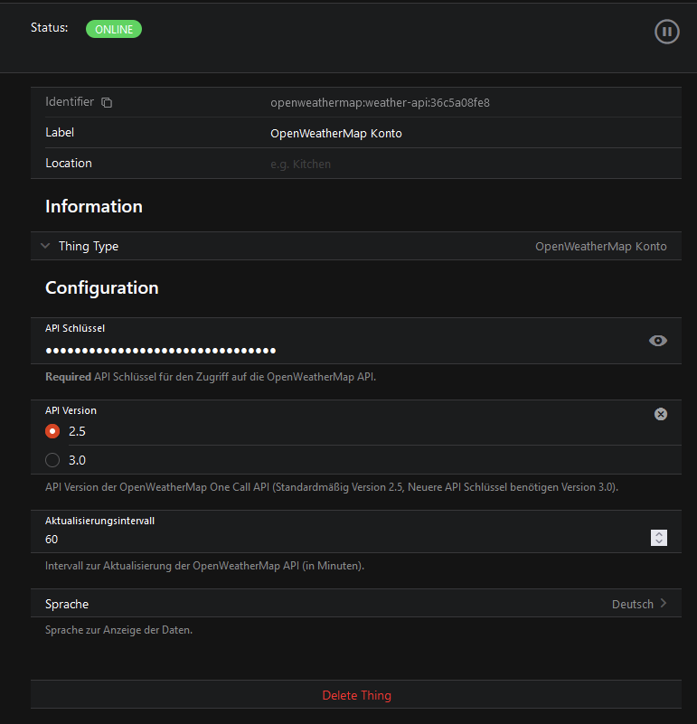Click the Thing Type row label

click(x=89, y=246)
